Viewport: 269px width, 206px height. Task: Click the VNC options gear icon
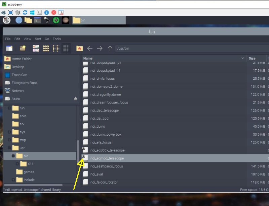coord(18,12)
